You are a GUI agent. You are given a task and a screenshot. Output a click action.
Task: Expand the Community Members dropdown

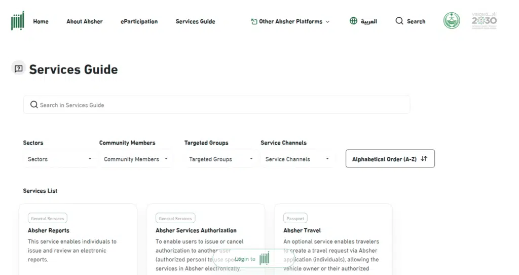coord(135,159)
